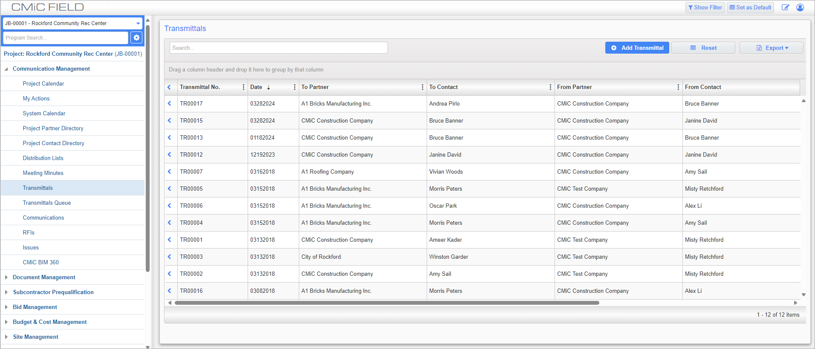Click the Show Filter button

pos(705,7)
